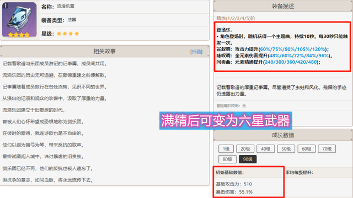
Task: Select the 70级 level tab
Action: point(327,149)
